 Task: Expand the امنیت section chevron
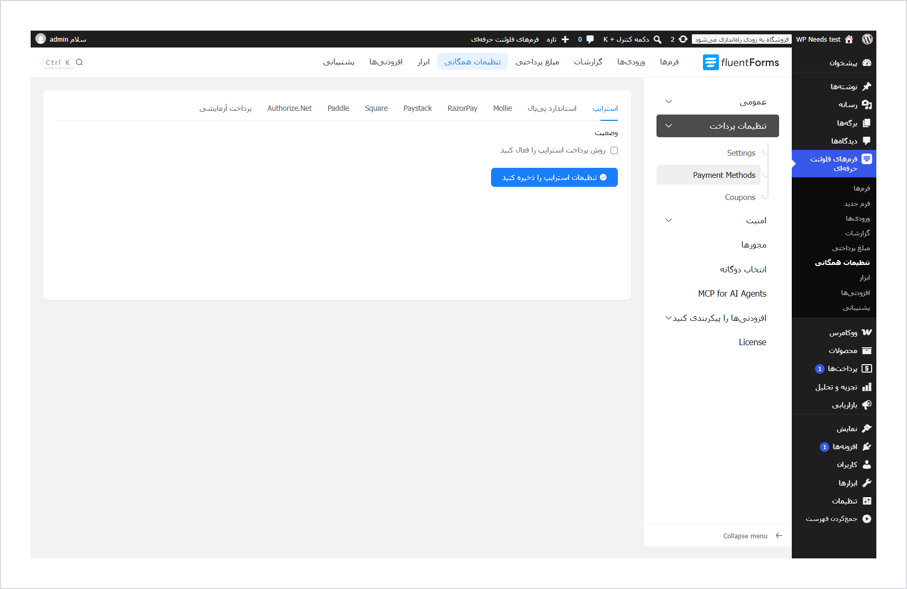tap(669, 220)
